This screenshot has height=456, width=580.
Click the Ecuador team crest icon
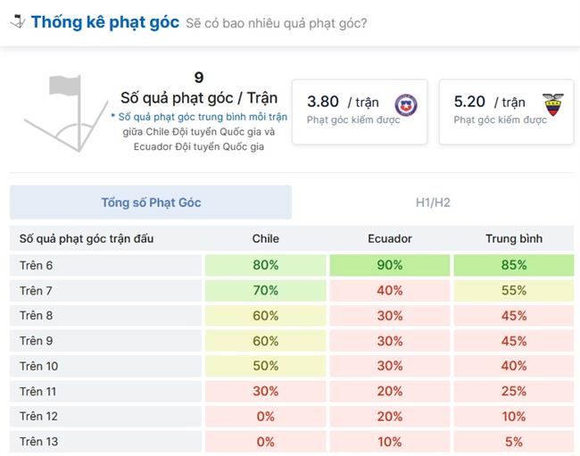coord(553,104)
